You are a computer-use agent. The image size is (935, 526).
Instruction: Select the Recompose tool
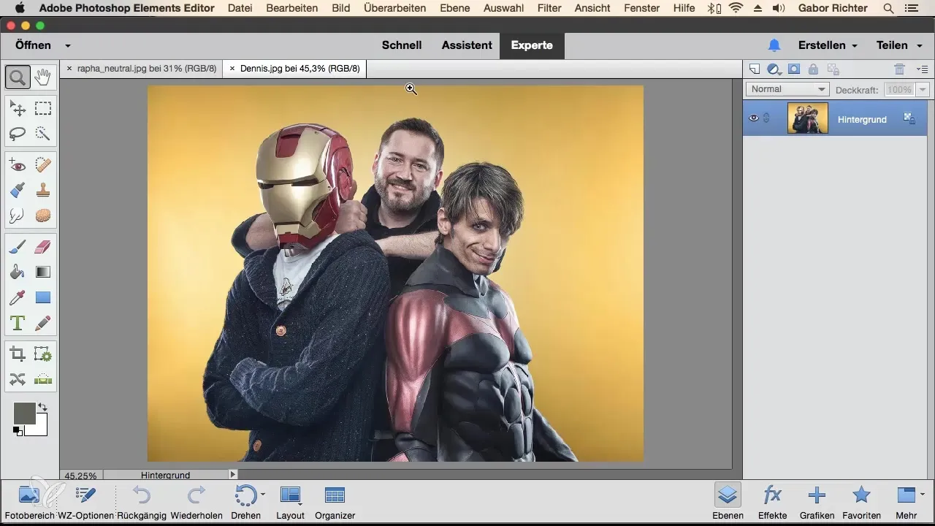pos(43,354)
